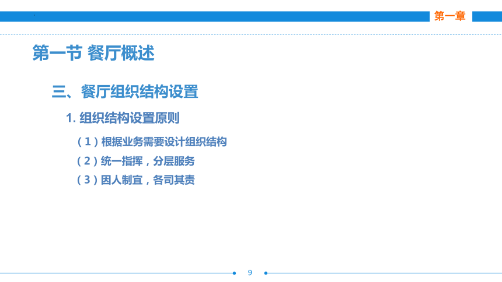Screen dimensions: 502x282
Task: Click the item （3）因人制宜，各司其责
Action: point(135,179)
